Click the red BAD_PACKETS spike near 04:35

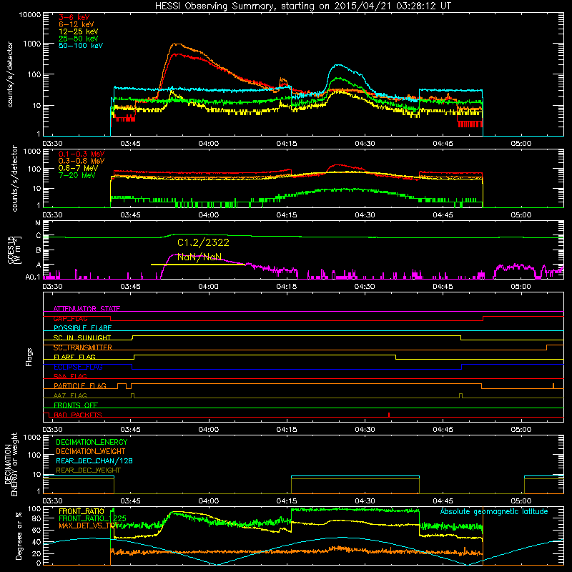389,415
